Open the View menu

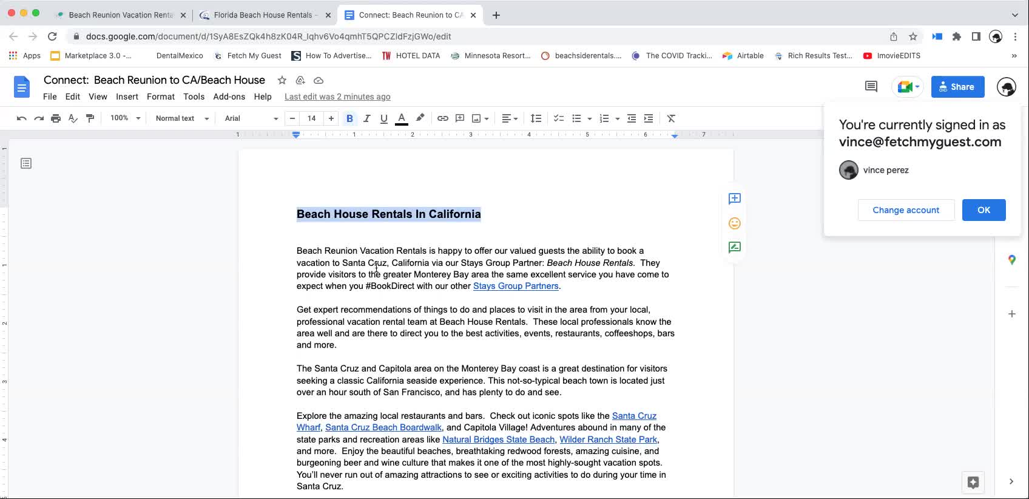(98, 97)
